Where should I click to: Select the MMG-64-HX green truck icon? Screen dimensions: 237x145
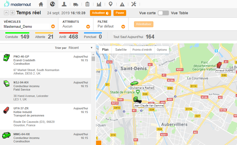[6, 135]
